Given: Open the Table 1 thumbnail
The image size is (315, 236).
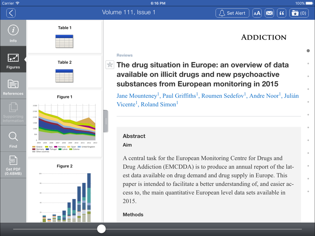Looking at the screenshot, I should coord(65,37).
